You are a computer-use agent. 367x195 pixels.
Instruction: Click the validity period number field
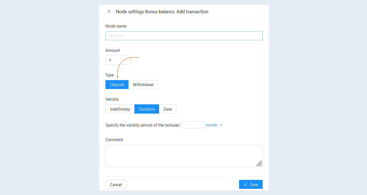pos(193,125)
